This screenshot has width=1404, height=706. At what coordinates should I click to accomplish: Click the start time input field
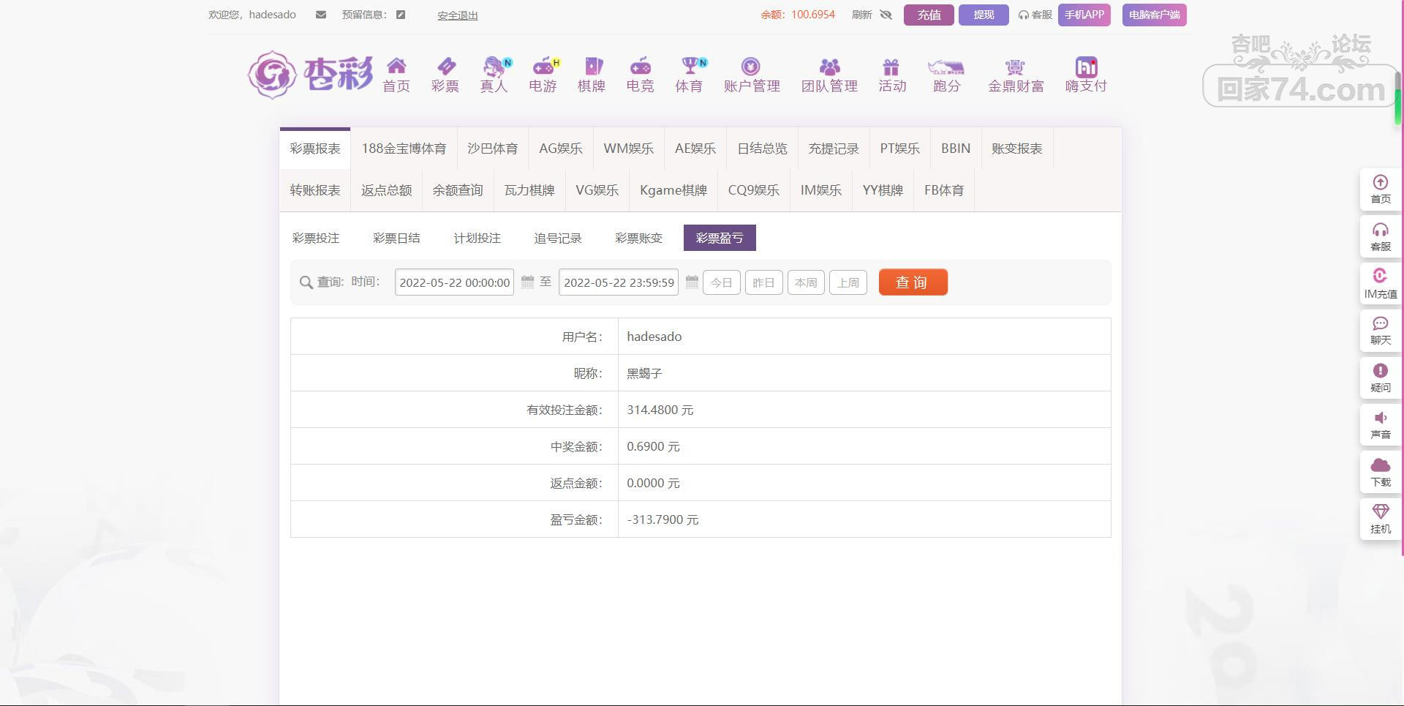pyautogui.click(x=454, y=282)
